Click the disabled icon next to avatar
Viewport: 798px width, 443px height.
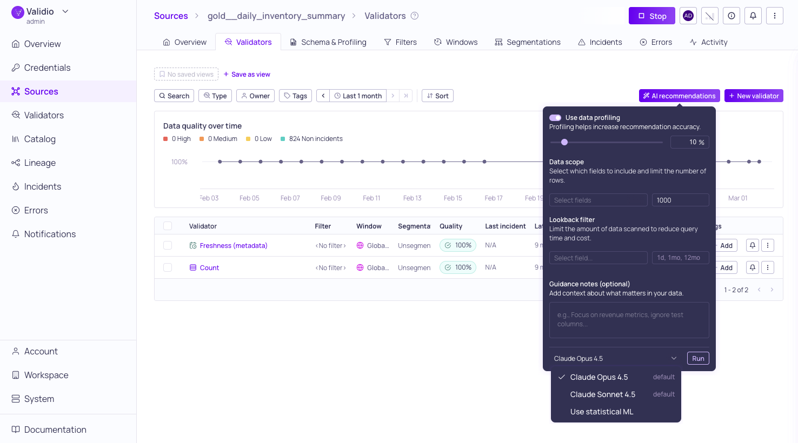[710, 16]
